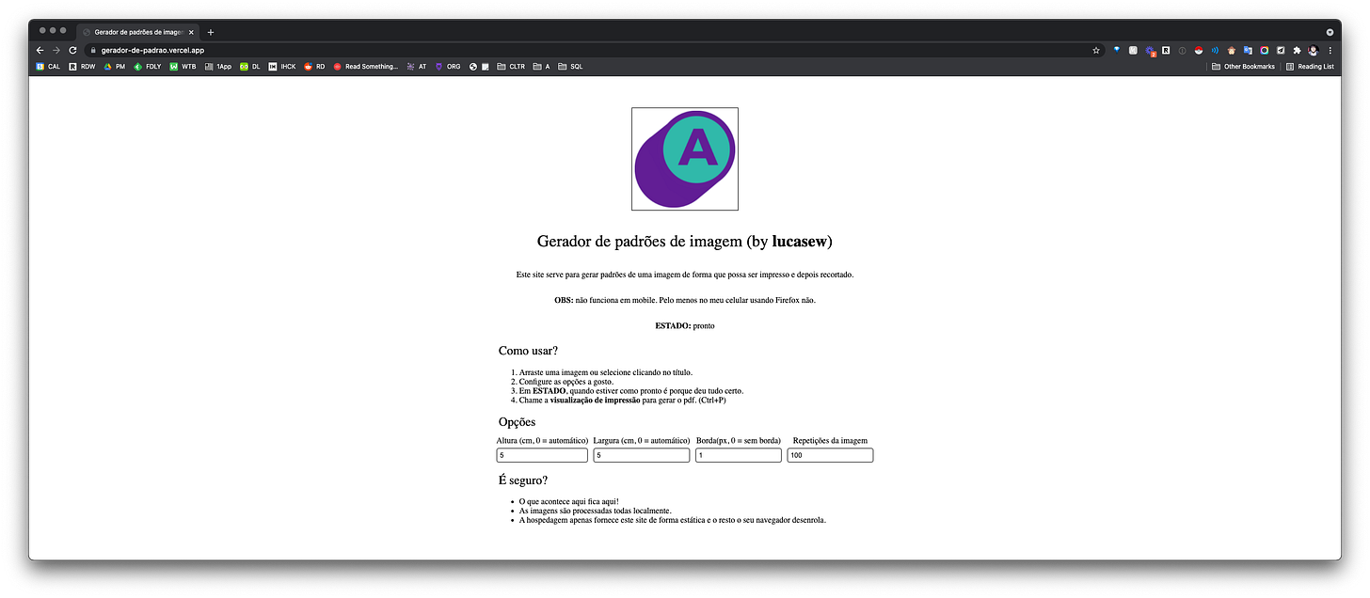Click the Repetições da imagem input field
This screenshot has height=598, width=1370.
tap(830, 455)
